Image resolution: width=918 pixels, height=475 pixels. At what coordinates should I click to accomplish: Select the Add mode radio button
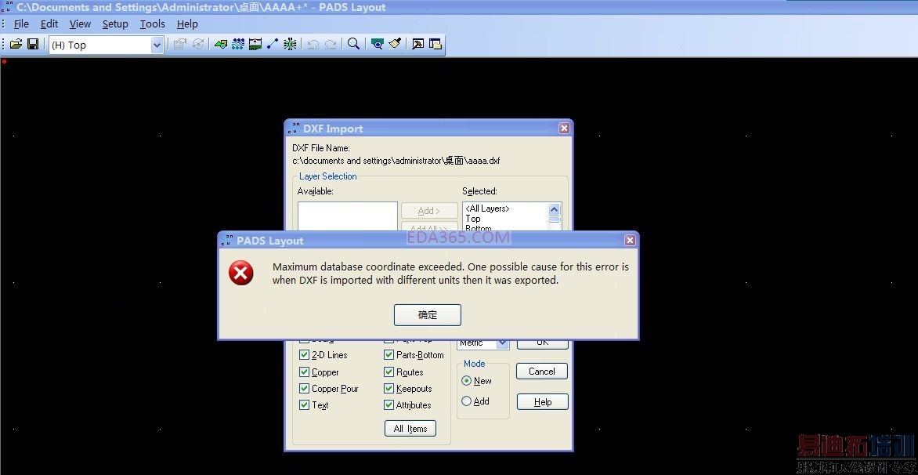[467, 401]
